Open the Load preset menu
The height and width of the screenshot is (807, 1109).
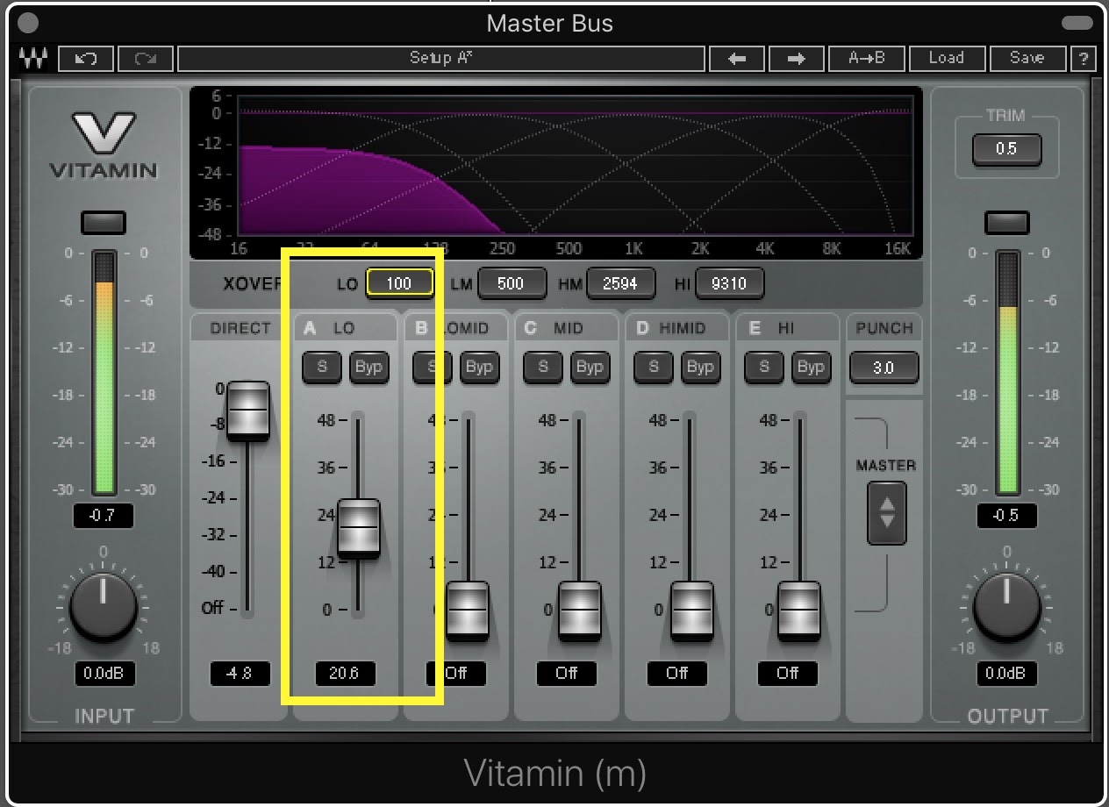946,59
